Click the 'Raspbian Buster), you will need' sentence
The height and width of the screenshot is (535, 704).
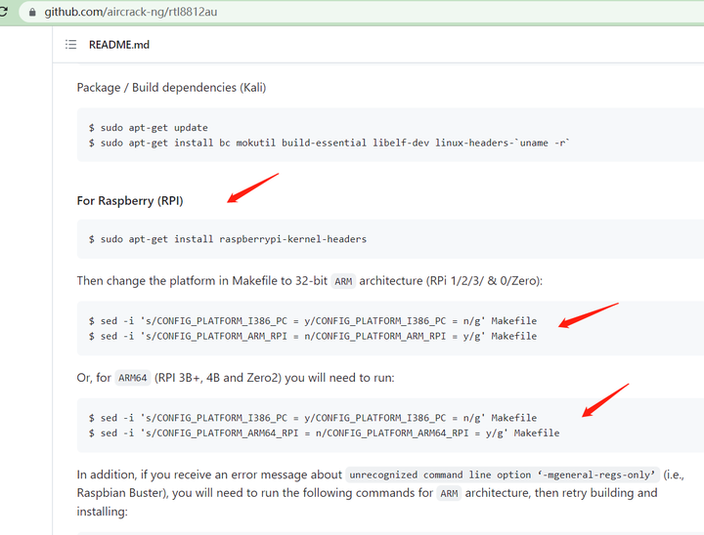[x=367, y=493]
